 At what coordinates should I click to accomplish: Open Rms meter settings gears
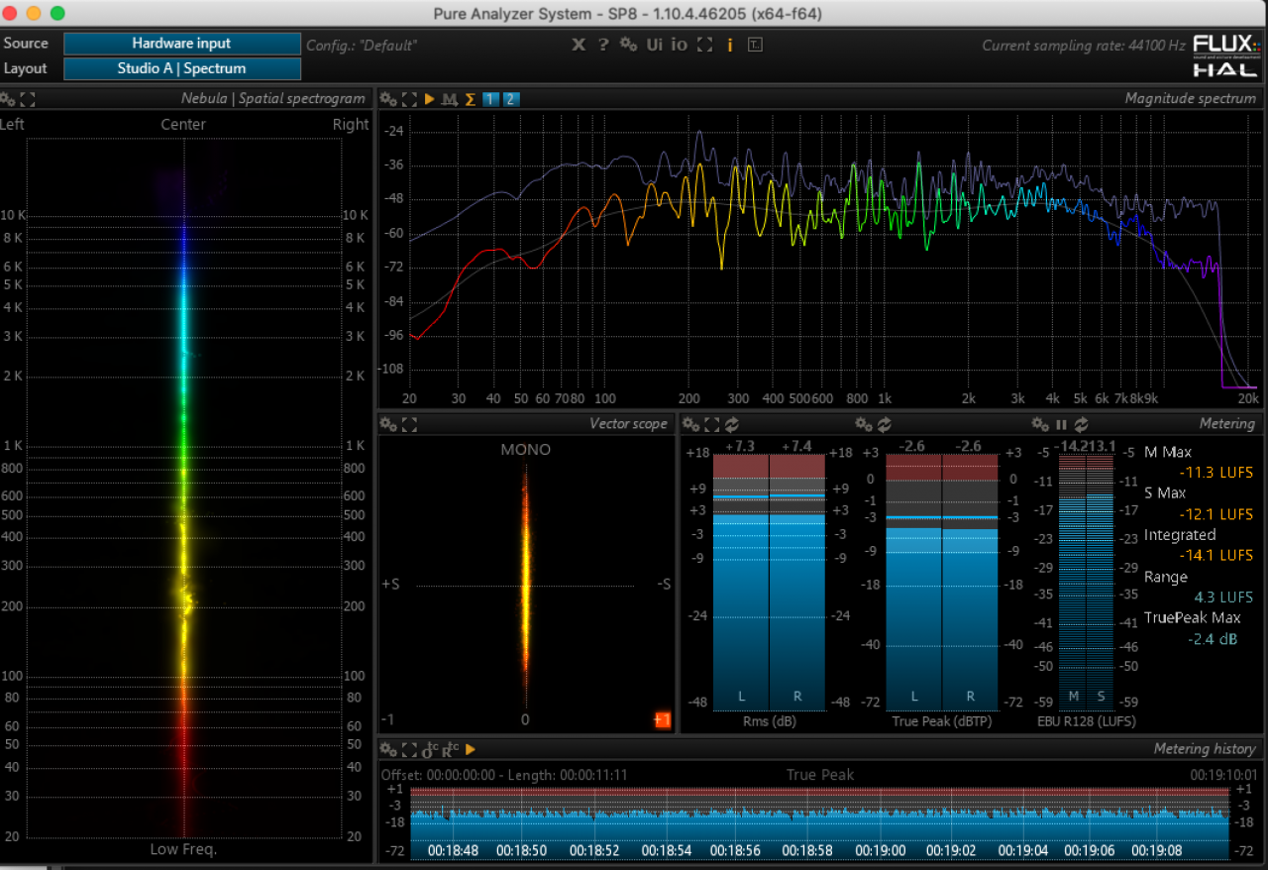690,424
